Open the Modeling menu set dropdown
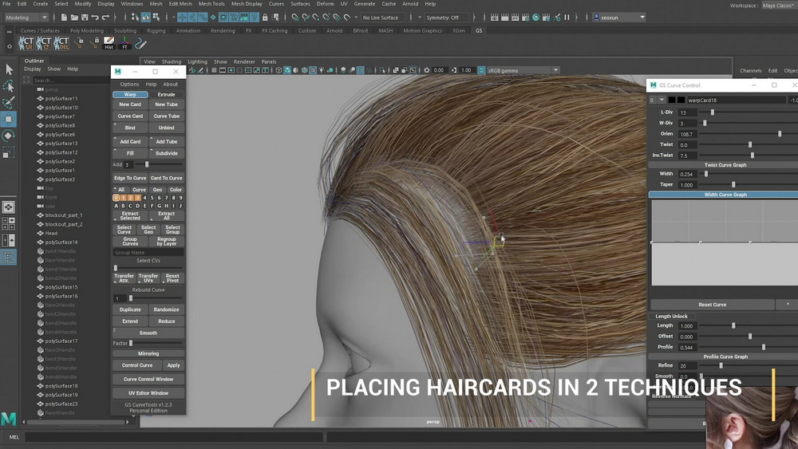 [x=26, y=18]
